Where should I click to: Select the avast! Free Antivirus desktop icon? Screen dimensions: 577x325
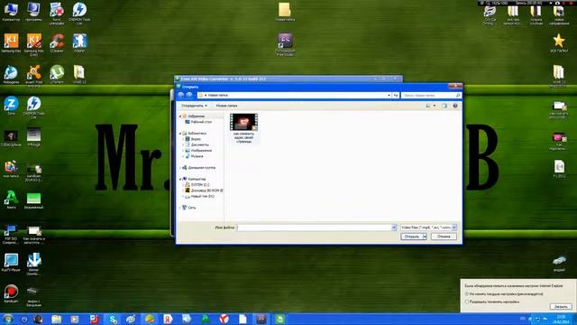pyautogui.click(x=34, y=76)
